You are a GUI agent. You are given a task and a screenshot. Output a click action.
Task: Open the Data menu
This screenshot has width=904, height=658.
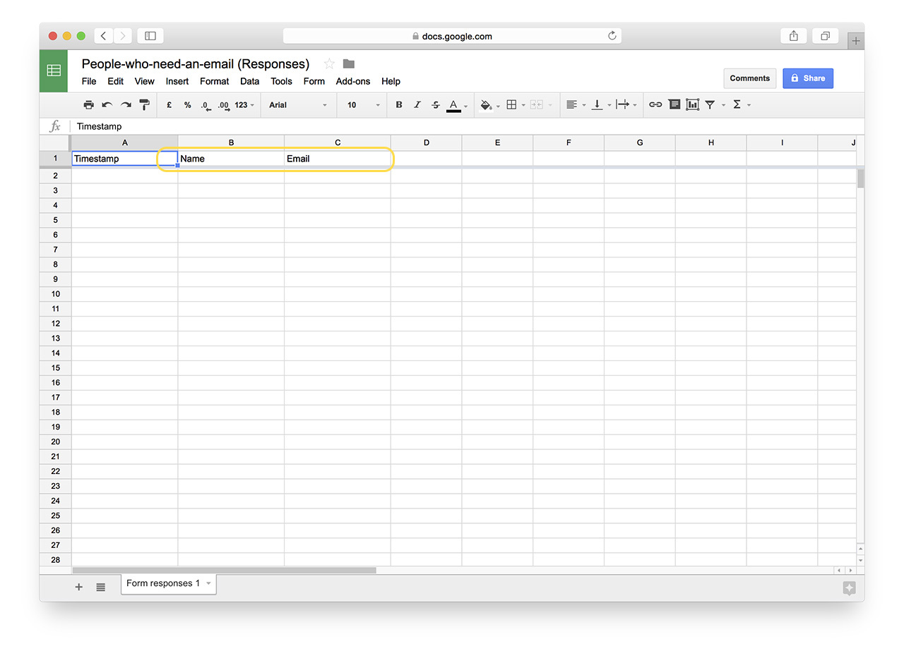click(250, 81)
